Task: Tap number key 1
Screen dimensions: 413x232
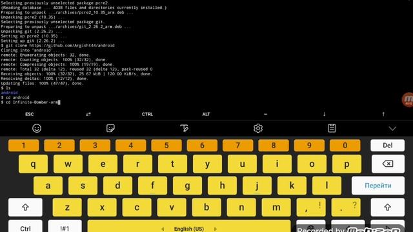Action: 24,146
